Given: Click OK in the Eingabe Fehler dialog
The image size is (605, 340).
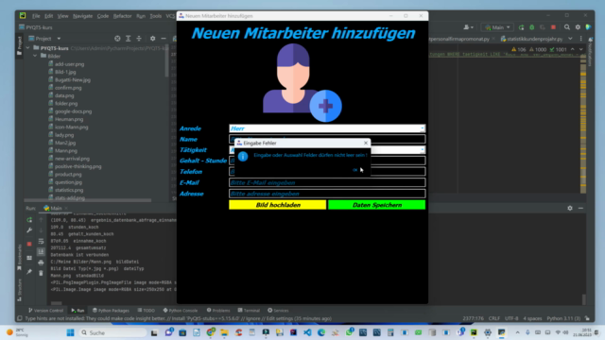Looking at the screenshot, I should click(355, 170).
